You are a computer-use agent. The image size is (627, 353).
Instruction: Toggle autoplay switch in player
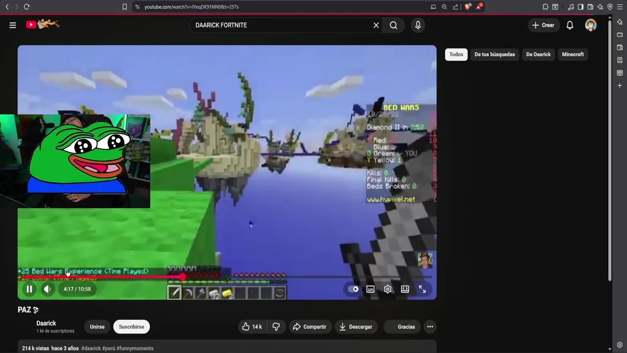(x=353, y=289)
